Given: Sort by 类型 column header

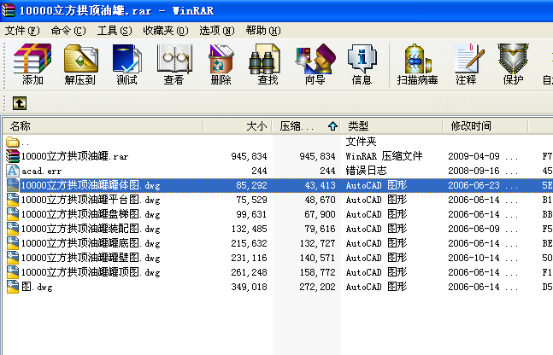Looking at the screenshot, I should coord(391,125).
